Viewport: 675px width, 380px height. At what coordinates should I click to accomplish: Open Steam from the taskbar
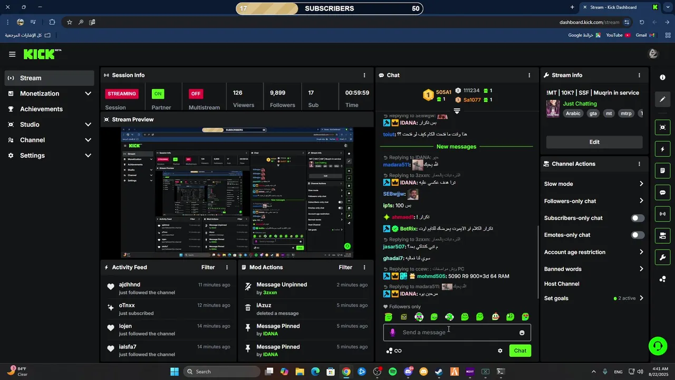pos(439,372)
